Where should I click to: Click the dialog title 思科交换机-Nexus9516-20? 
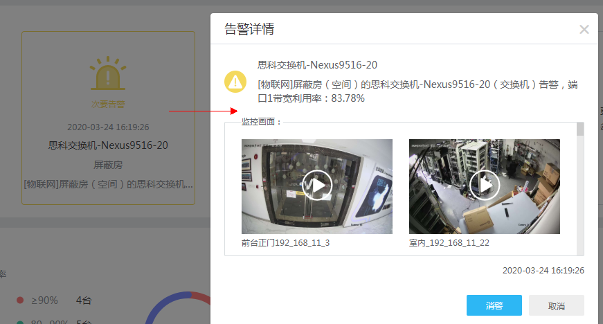coord(317,65)
